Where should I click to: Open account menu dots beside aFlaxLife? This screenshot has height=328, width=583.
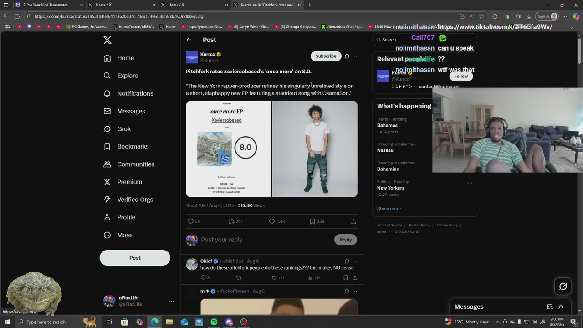(x=172, y=301)
